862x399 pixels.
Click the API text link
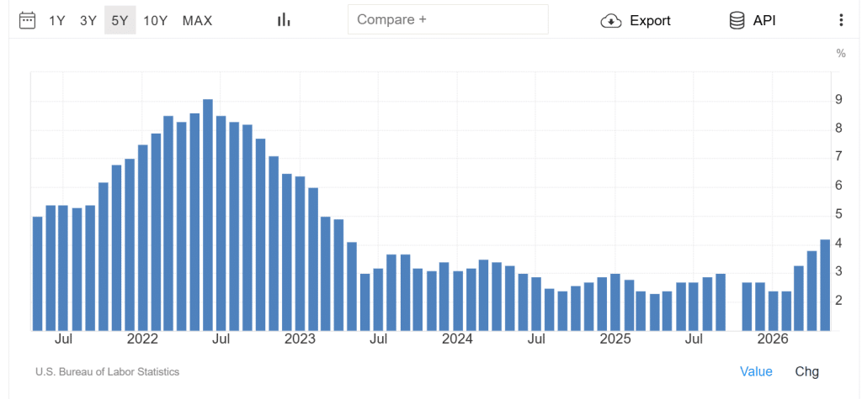(x=764, y=21)
